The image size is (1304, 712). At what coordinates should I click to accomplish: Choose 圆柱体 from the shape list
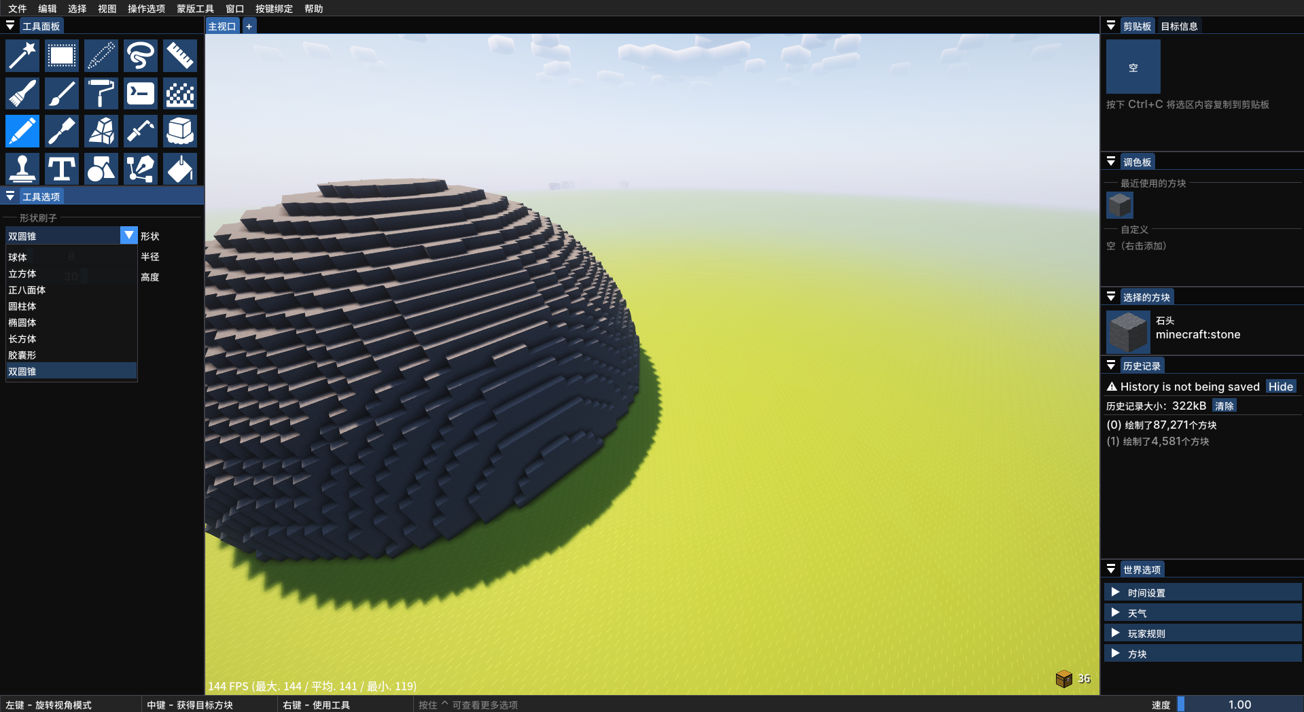click(x=71, y=306)
